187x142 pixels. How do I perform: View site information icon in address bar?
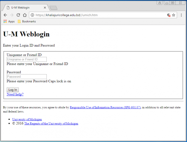(x=32, y=15)
